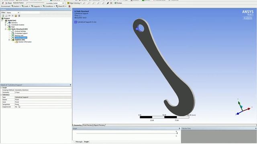Collapse the Definition section in Details
257x144 pixels.
[1, 95]
